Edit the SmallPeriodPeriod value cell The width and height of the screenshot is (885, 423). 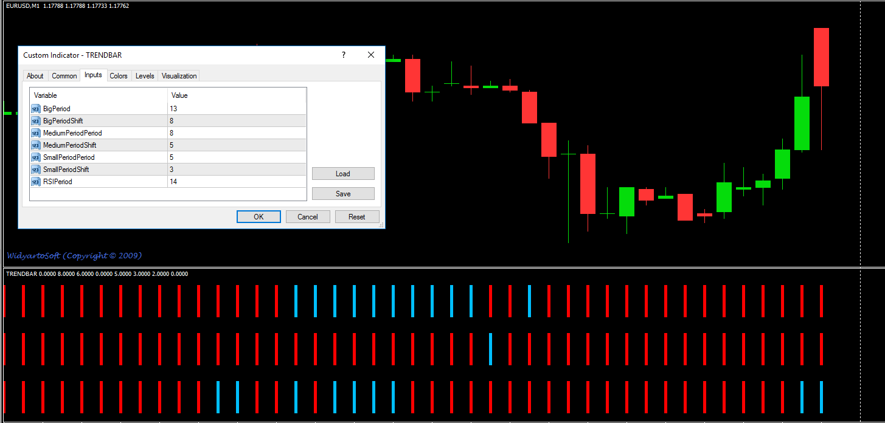pyautogui.click(x=237, y=157)
